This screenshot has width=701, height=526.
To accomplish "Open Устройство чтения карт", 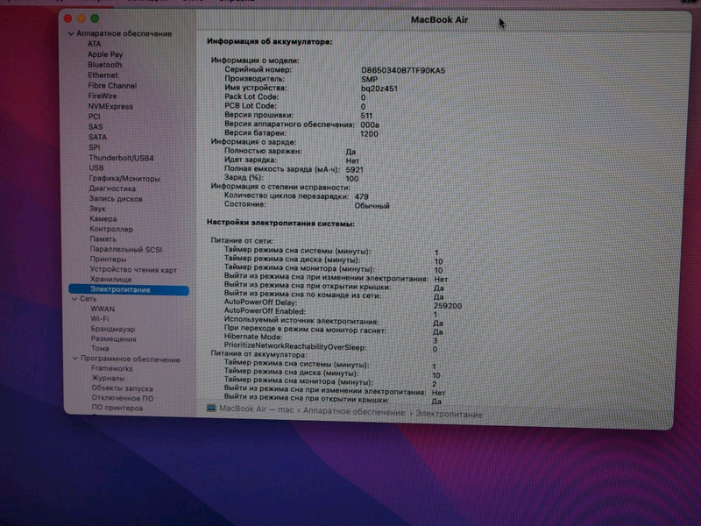I will [x=134, y=269].
